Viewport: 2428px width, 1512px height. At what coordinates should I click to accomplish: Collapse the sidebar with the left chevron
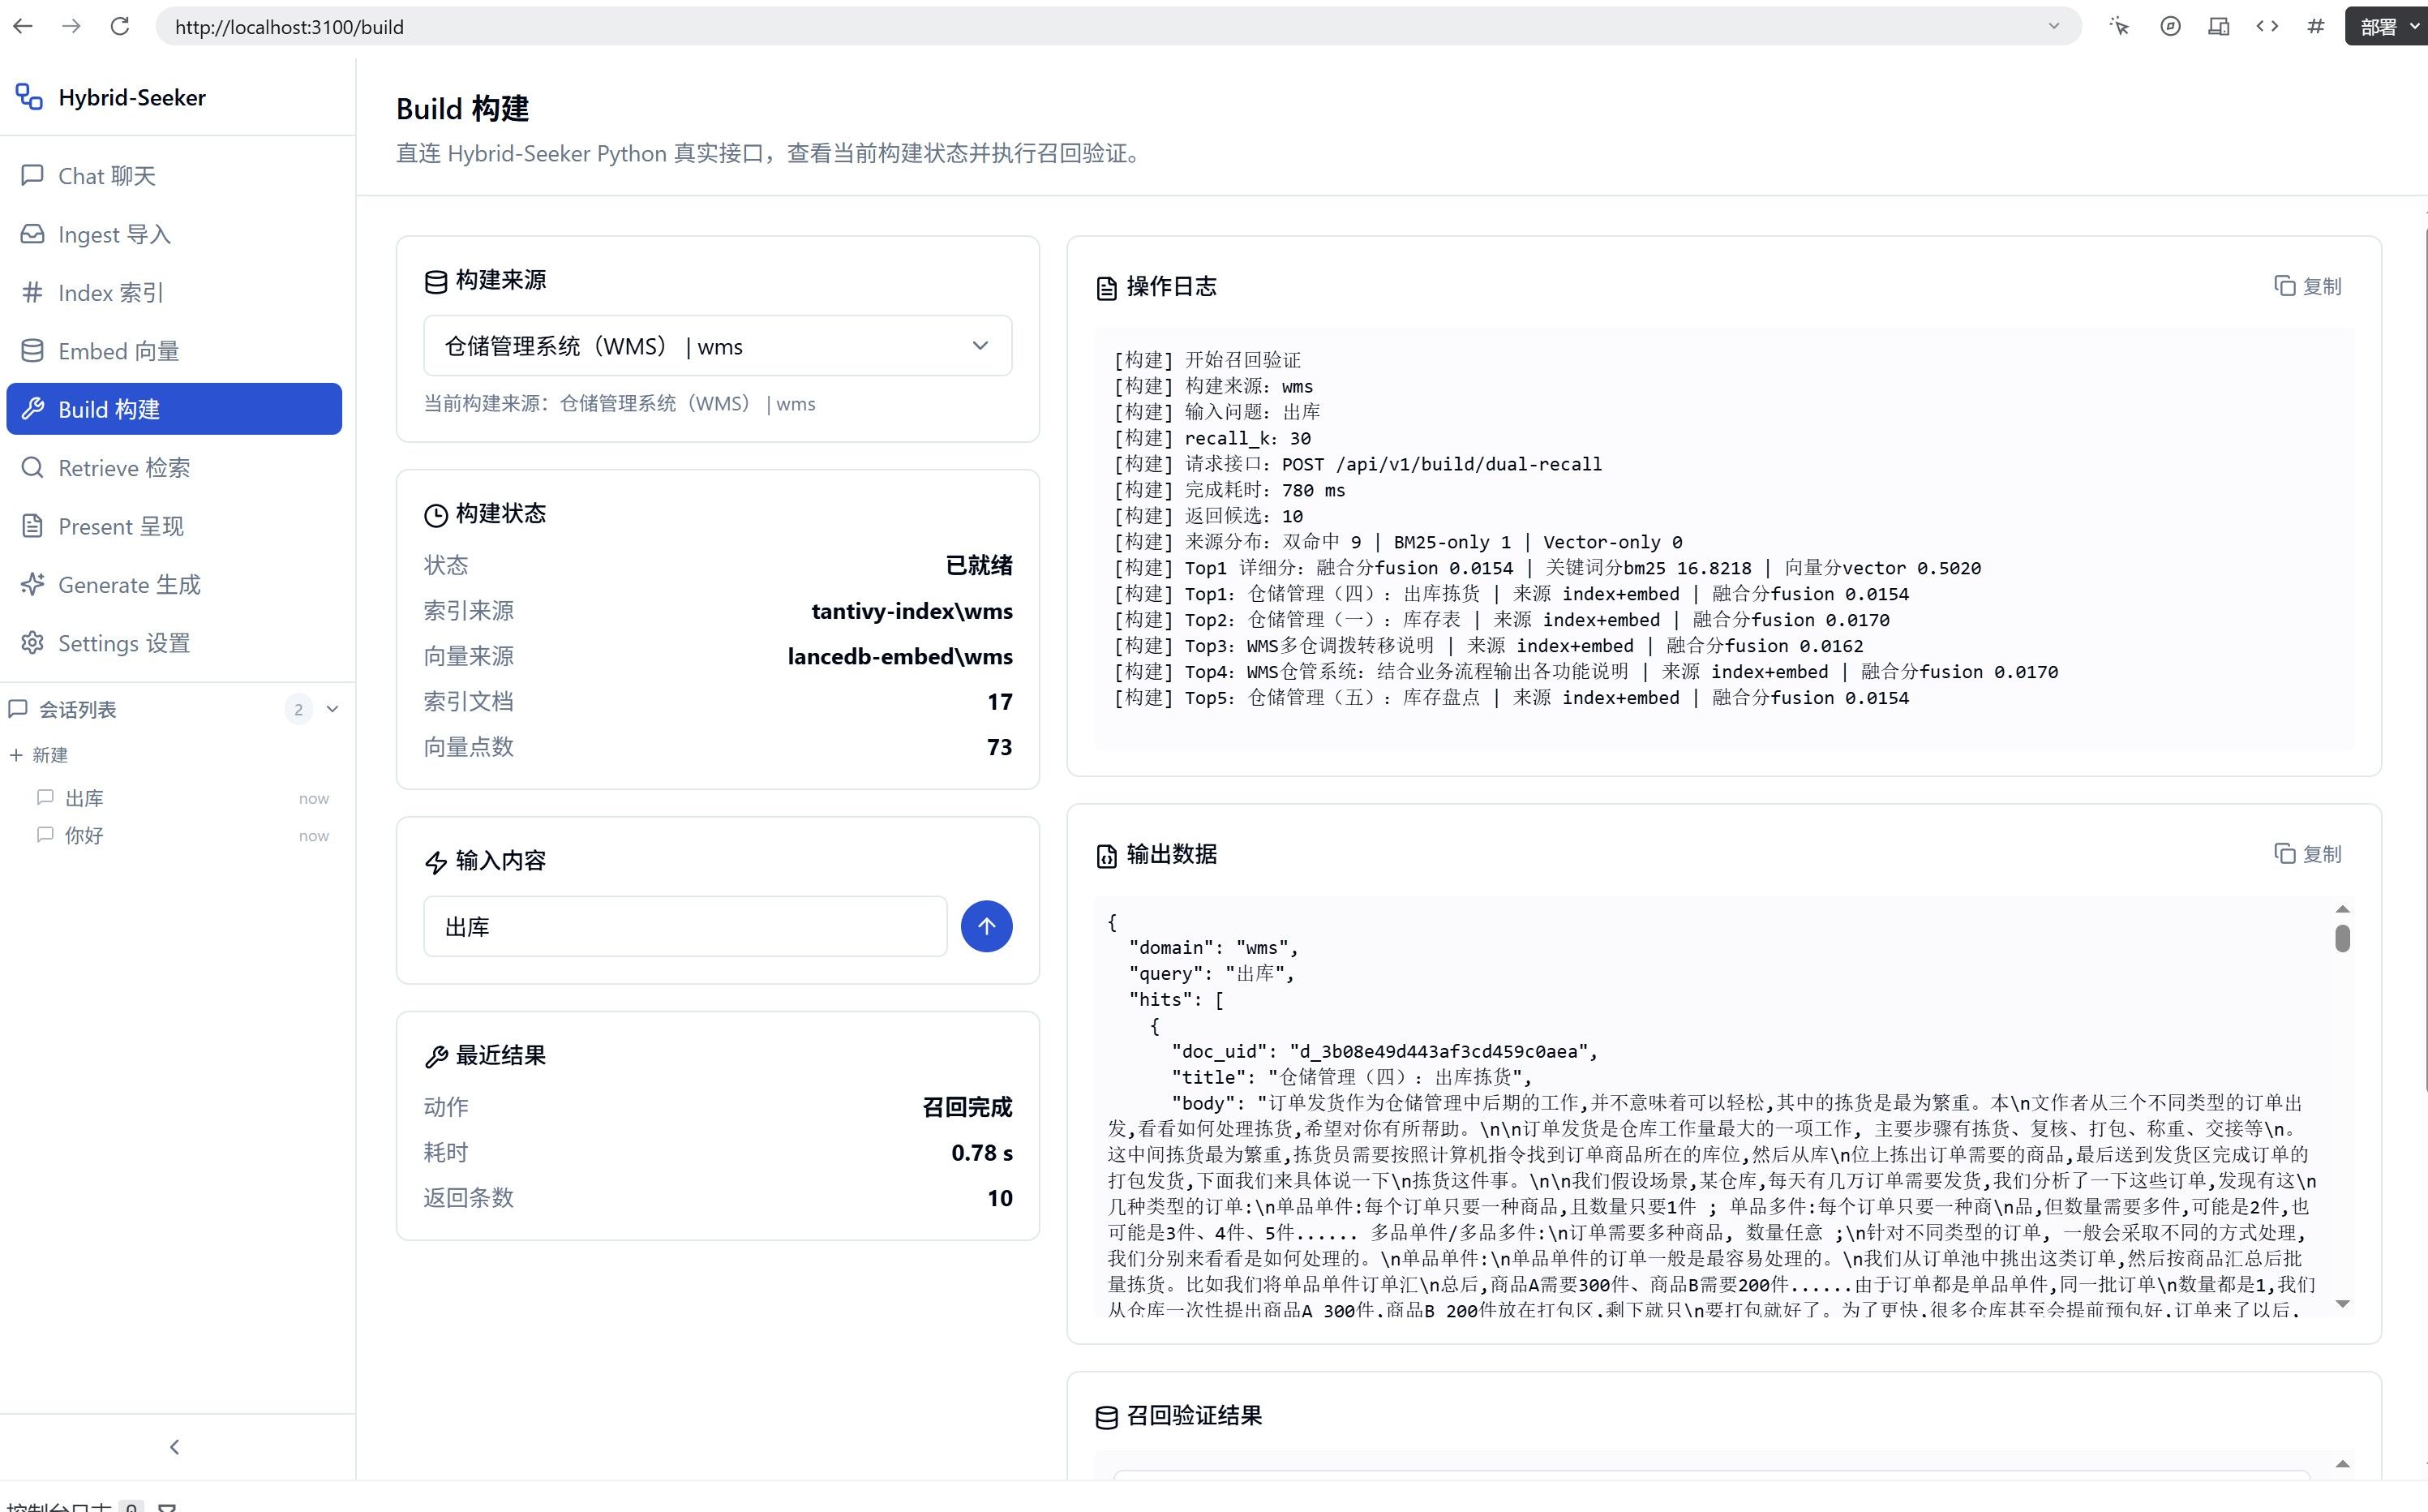tap(175, 1447)
